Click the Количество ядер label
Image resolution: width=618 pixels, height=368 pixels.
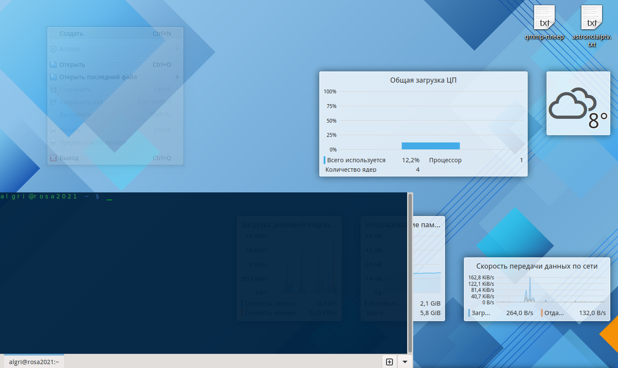351,170
